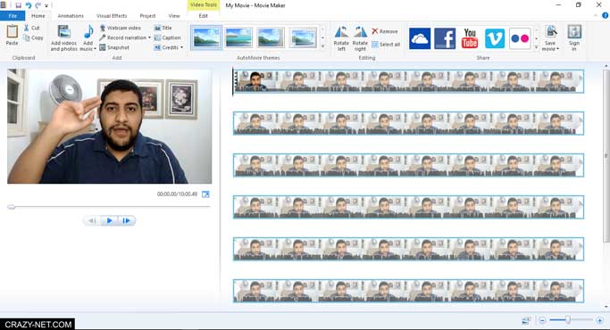This screenshot has height=330, width=610.
Task: Click Remove in Editing group
Action: tap(385, 31)
